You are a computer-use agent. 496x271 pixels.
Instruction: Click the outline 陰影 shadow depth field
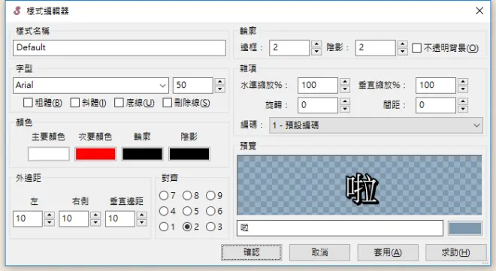(x=375, y=48)
